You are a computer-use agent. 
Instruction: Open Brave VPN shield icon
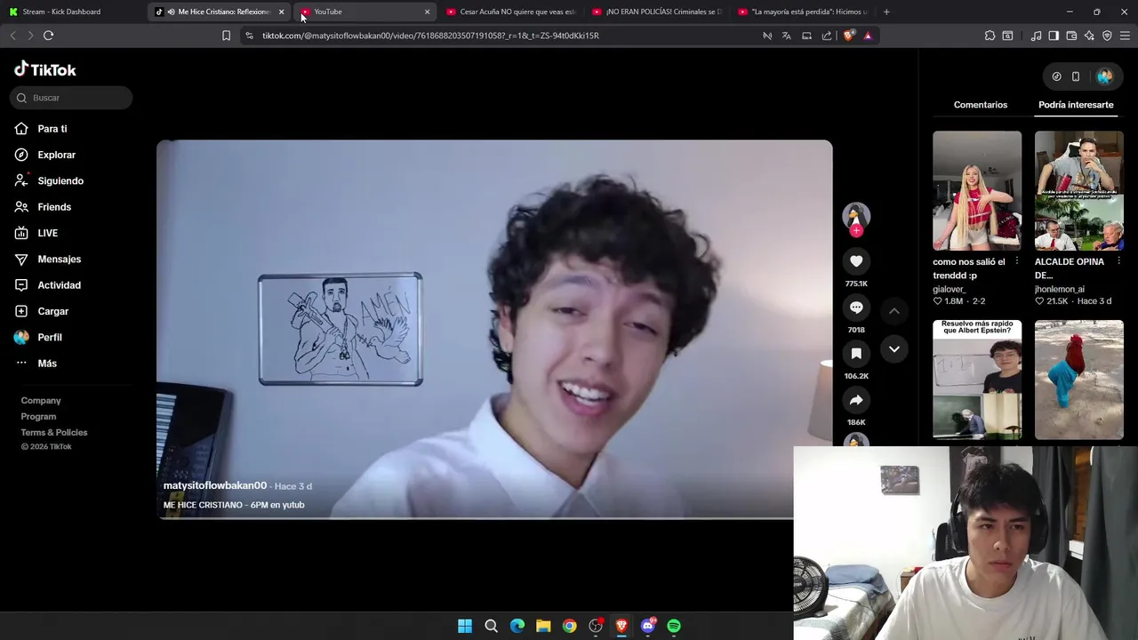pyautogui.click(x=1107, y=36)
